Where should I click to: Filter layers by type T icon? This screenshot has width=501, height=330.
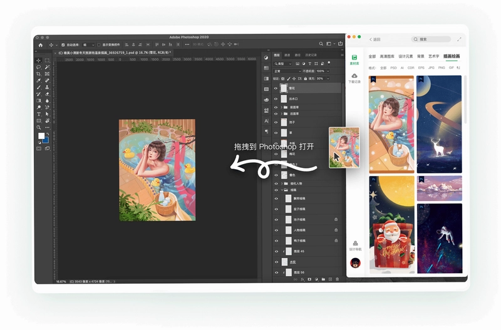[x=309, y=64]
